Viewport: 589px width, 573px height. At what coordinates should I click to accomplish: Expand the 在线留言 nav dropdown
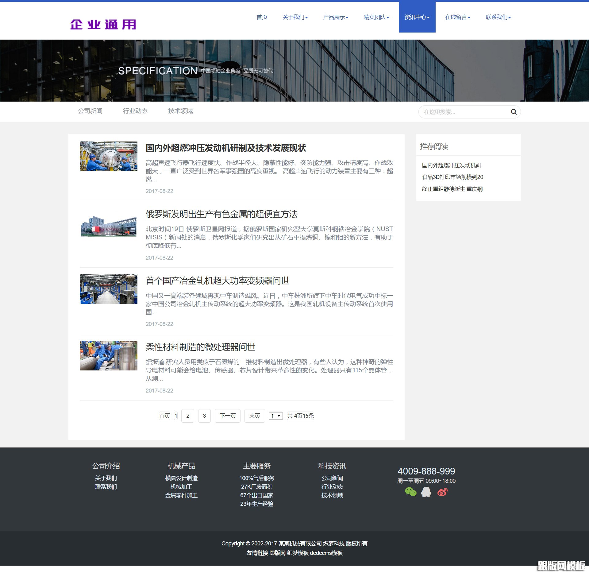point(458,17)
